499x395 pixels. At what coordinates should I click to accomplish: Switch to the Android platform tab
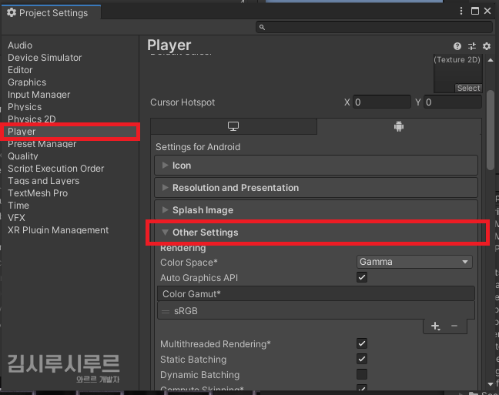399,126
